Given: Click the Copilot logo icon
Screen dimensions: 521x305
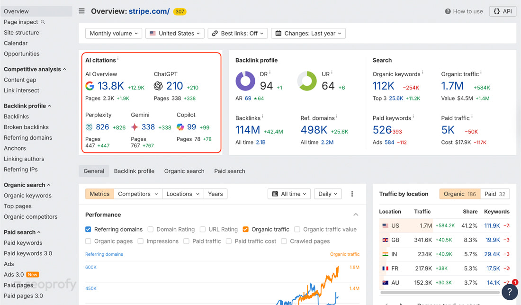Looking at the screenshot, I should pyautogui.click(x=180, y=127).
